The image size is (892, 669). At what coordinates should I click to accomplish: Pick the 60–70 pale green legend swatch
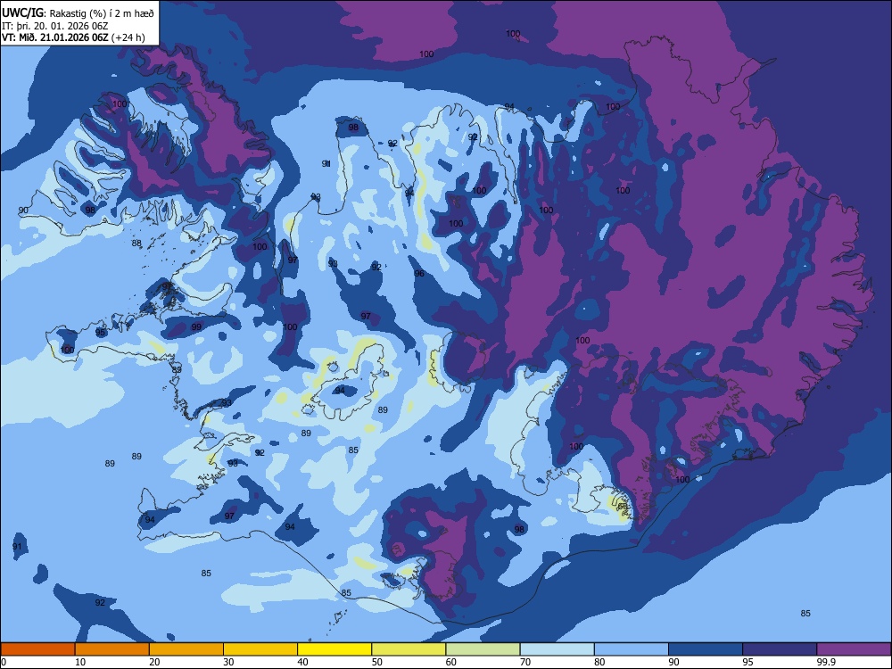(x=483, y=649)
